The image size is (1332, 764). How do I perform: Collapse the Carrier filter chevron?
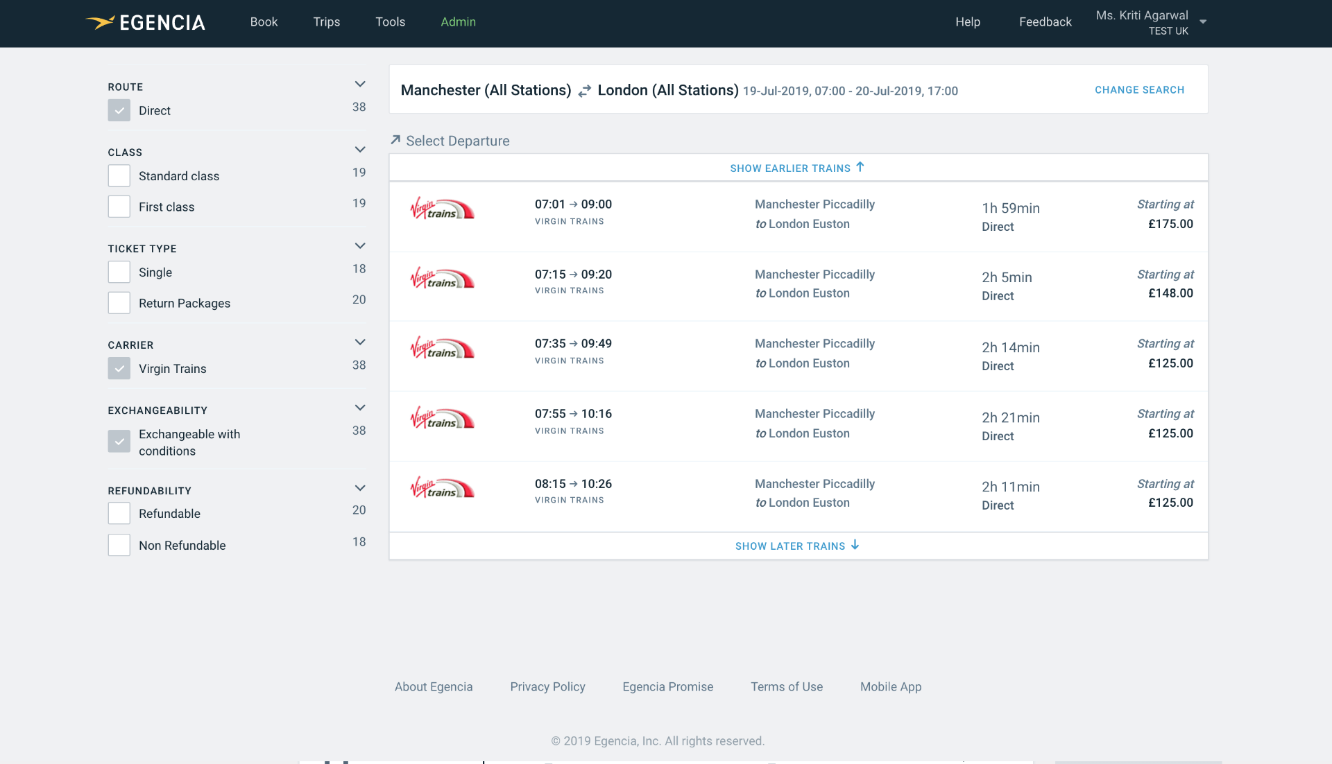point(360,342)
